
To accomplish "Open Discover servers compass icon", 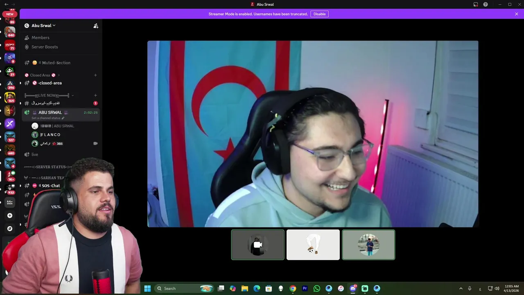I will [10, 229].
